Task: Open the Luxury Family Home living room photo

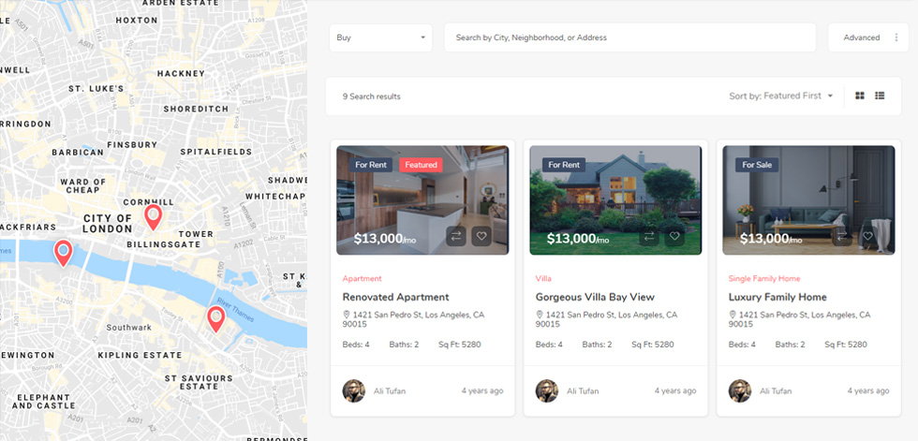Action: 808,200
